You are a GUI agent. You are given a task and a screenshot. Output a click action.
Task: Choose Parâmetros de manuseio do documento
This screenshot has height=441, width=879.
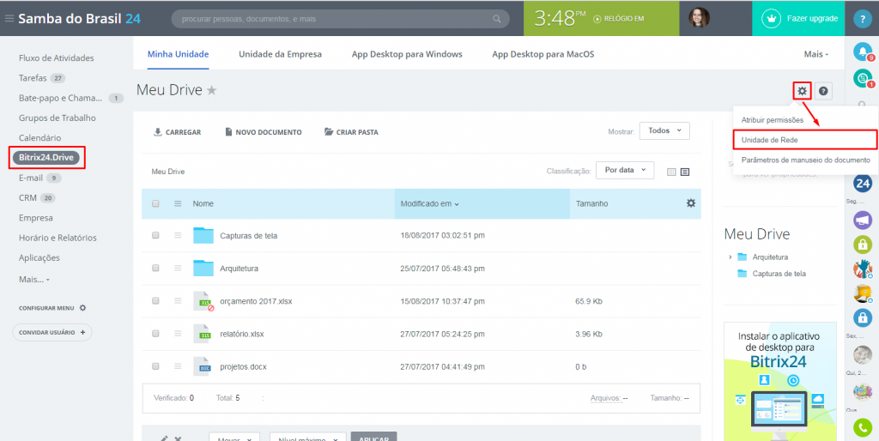coord(805,160)
